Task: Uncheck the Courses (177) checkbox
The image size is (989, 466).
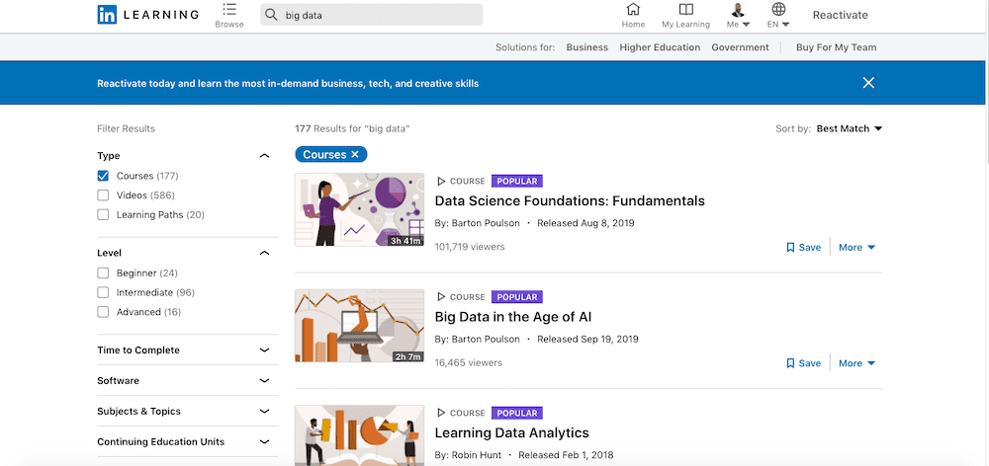Action: tap(103, 176)
